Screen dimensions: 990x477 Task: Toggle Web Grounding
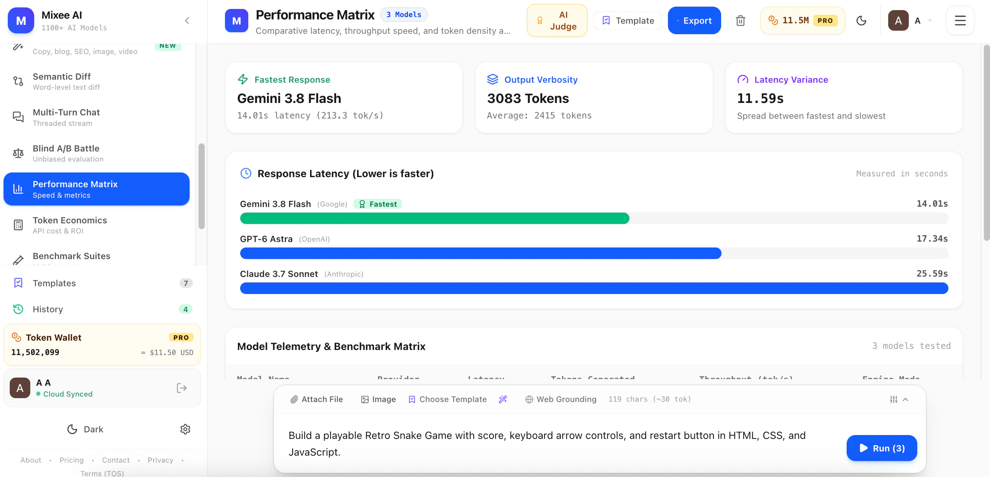point(561,399)
